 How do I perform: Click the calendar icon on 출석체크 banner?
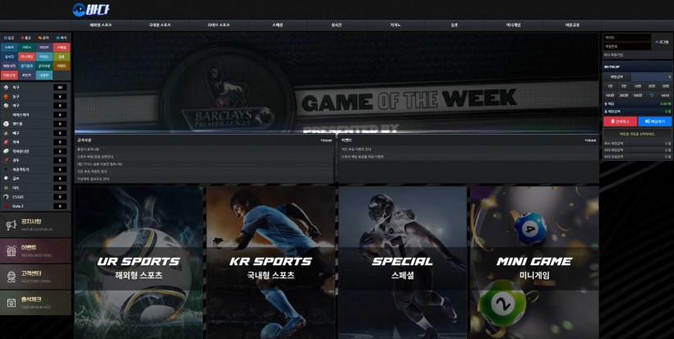12,303
